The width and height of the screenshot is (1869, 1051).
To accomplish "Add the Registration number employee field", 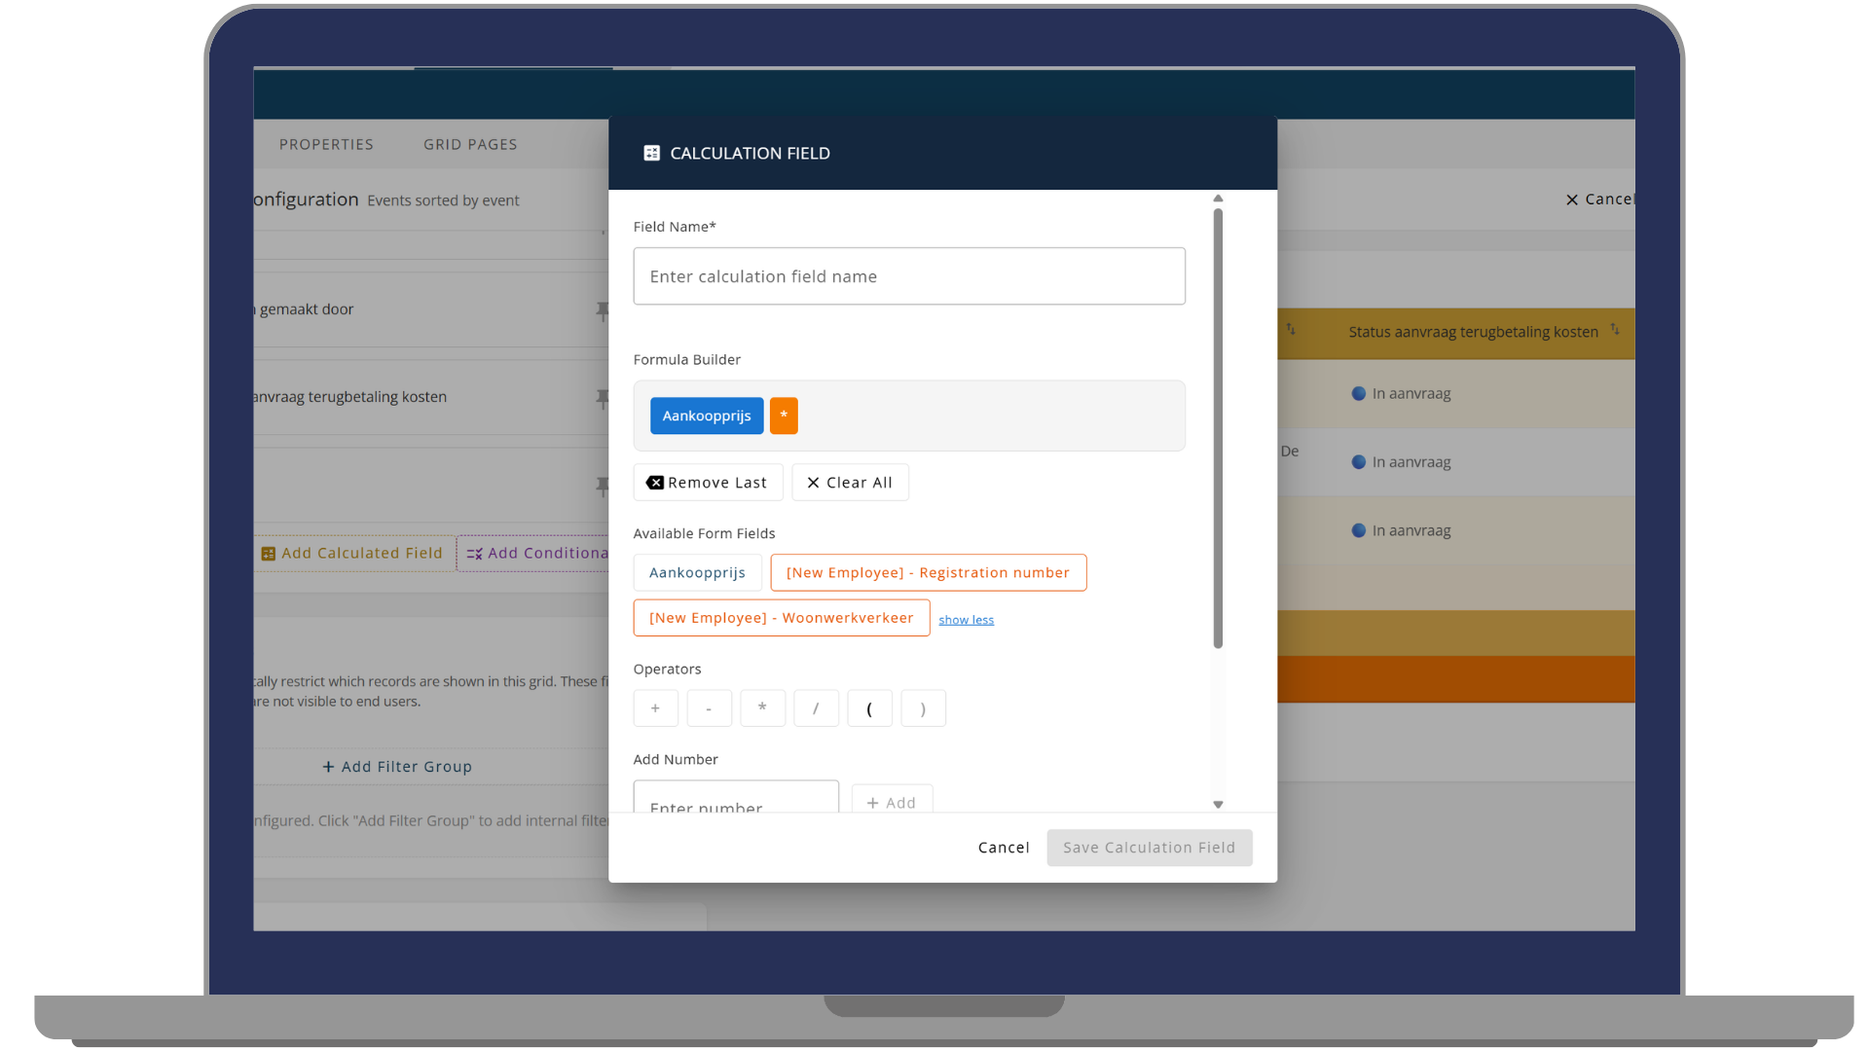I will [928, 572].
